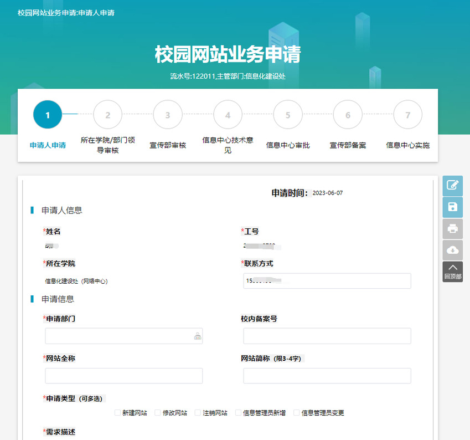Click step 2 所在学院/部门领导审核
The height and width of the screenshot is (440, 470).
click(x=108, y=115)
